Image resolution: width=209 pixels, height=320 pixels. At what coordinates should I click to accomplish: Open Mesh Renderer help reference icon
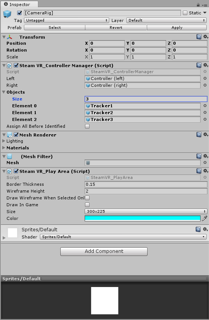pyautogui.click(x=199, y=135)
